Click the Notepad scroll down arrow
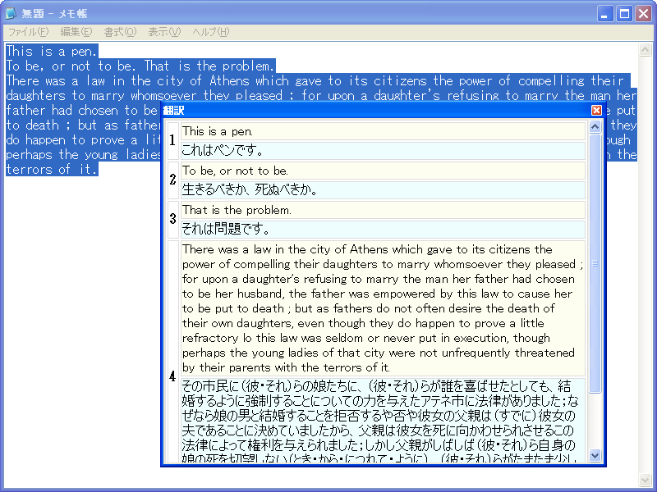This screenshot has height=492, width=657. pos(645,480)
